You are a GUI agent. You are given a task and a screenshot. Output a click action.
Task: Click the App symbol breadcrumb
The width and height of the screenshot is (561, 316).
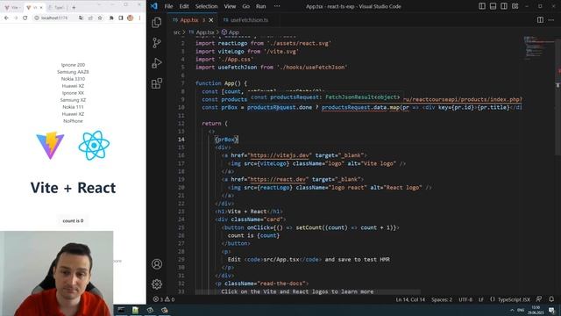coord(230,32)
